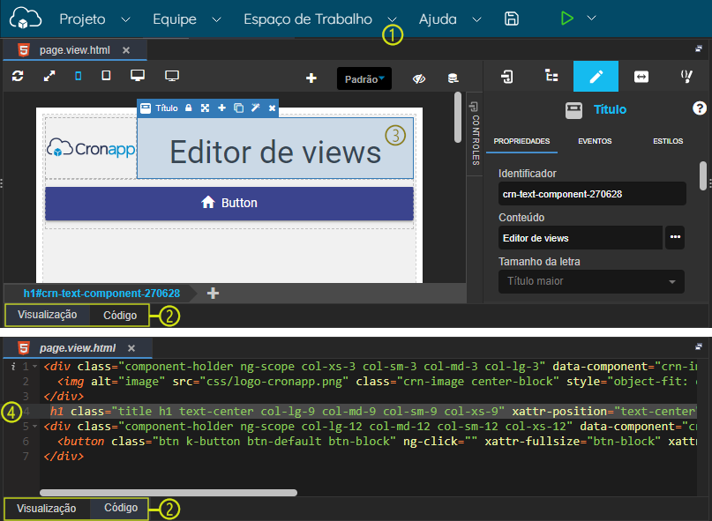Expand the chevron beside Projeto
The height and width of the screenshot is (521, 712).
(x=126, y=19)
